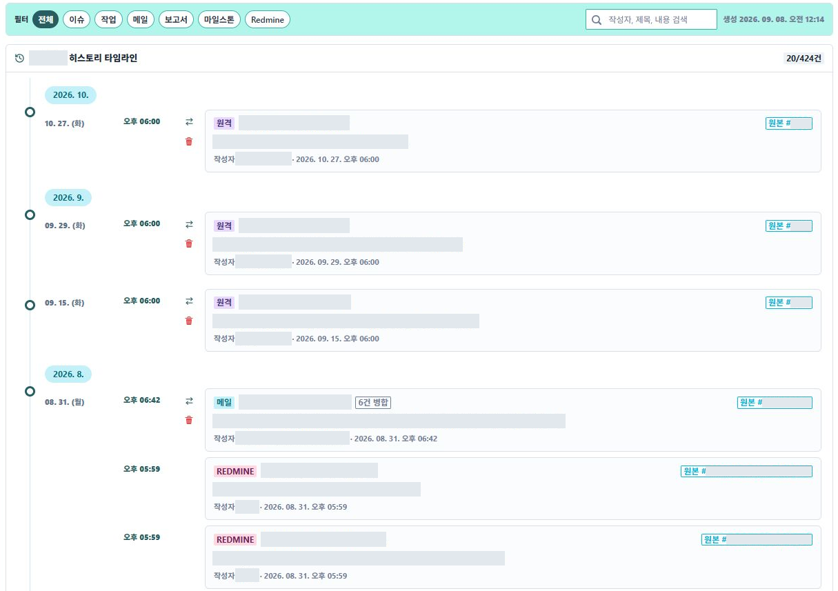Click the 2026. 10. month label
Image resolution: width=838 pixels, height=591 pixels.
click(70, 95)
